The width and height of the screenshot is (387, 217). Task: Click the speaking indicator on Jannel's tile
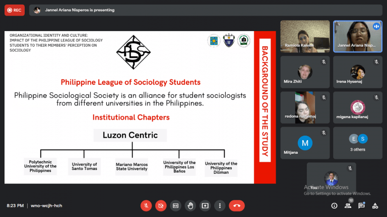coord(376,26)
